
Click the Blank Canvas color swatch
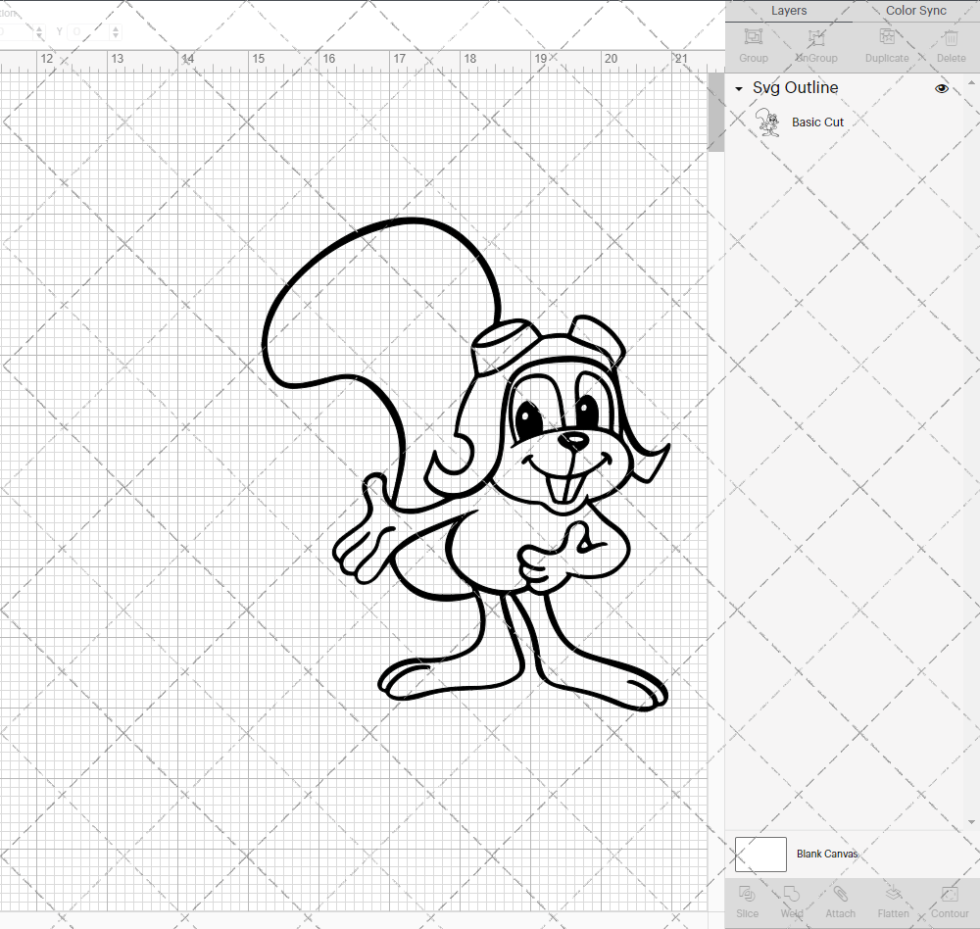point(760,854)
